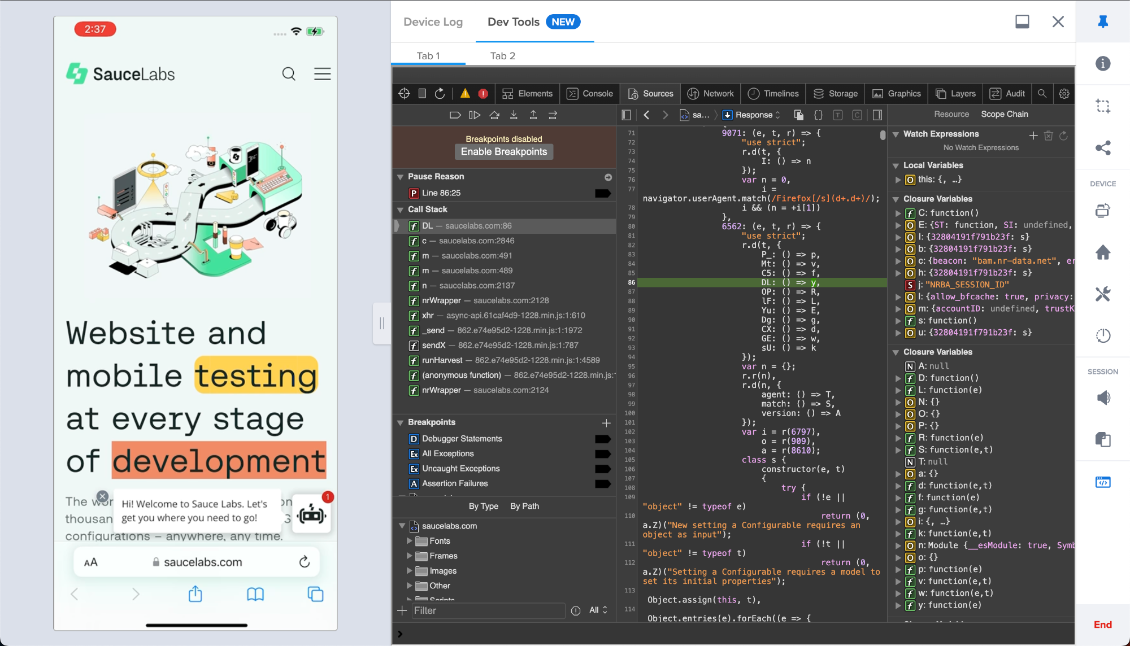Open SauceLabs hamburger menu on device
The width and height of the screenshot is (1130, 646).
322,74
